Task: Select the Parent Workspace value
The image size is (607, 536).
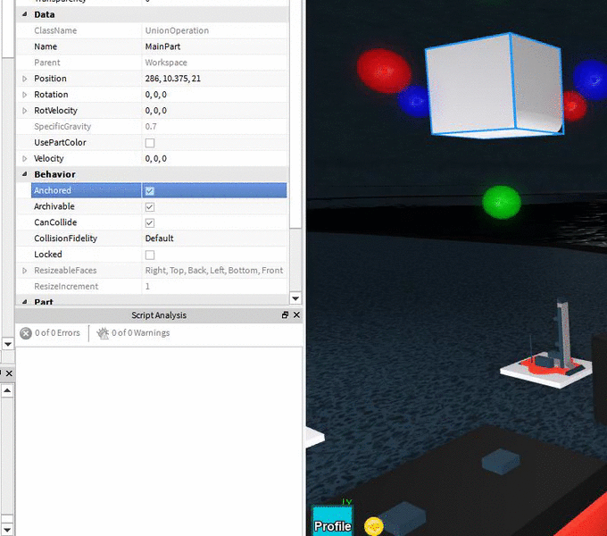Action: [166, 63]
